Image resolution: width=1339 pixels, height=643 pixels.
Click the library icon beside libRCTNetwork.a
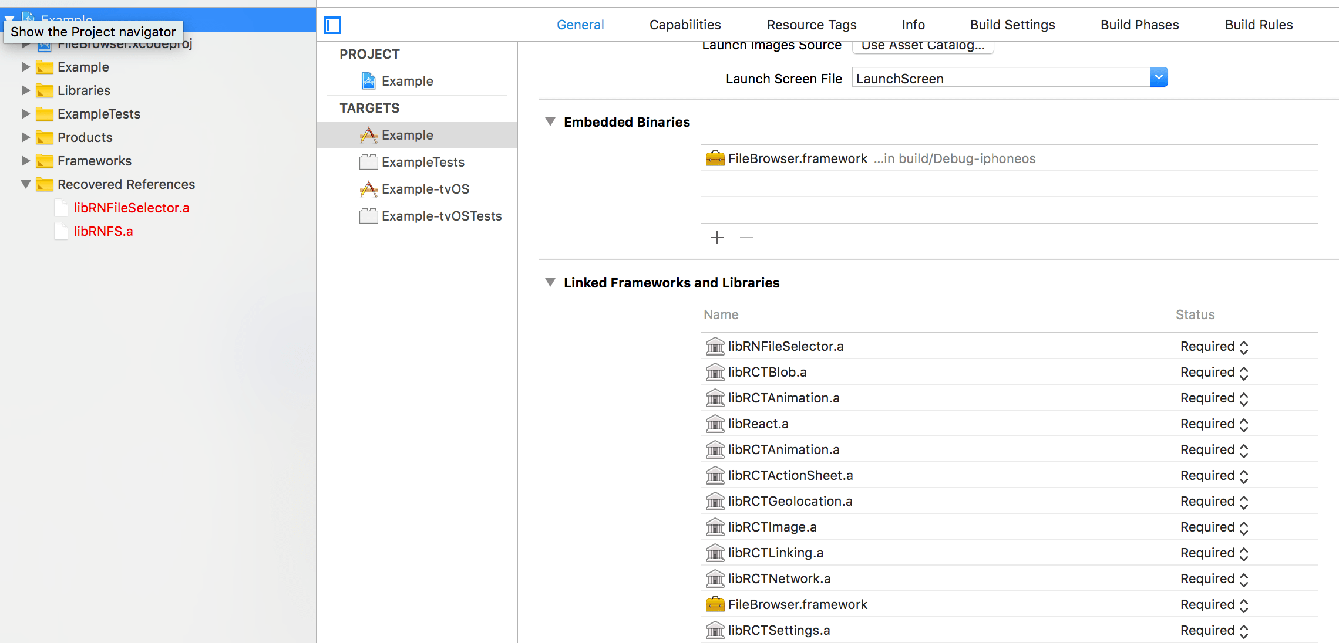[x=714, y=578]
